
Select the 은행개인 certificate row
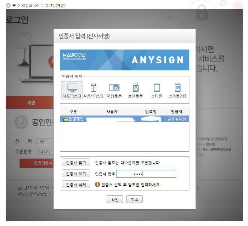(x=124, y=119)
